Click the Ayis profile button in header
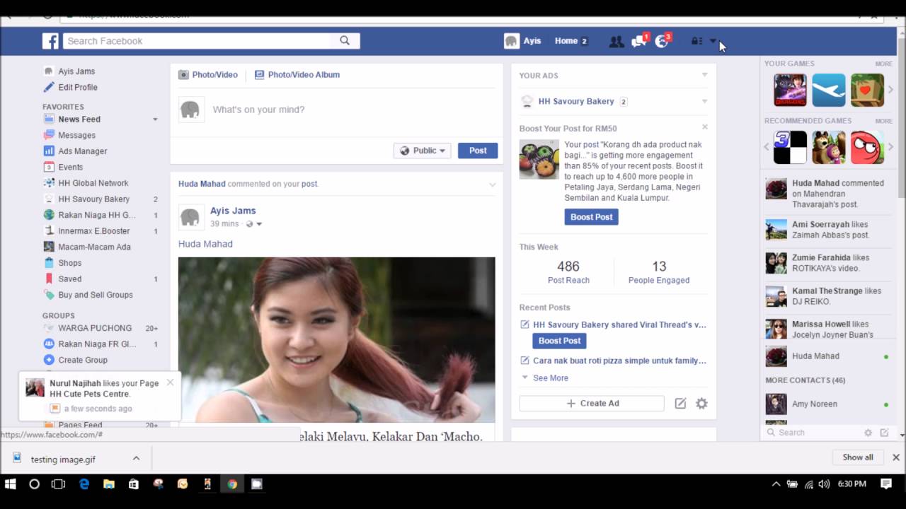Viewport: 906px width, 509px height. (x=522, y=41)
